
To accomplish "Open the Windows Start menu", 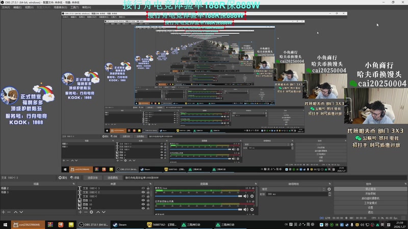I will click(5, 224).
